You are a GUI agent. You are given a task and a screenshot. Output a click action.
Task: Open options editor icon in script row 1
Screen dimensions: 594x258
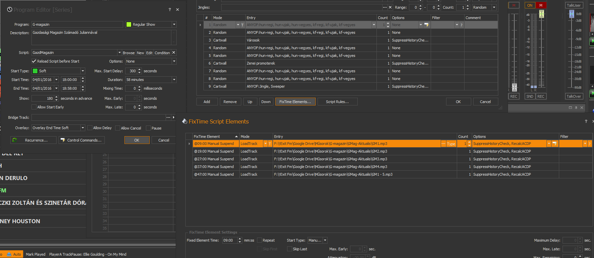426,25
